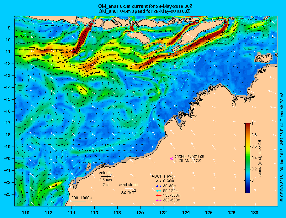Click the 'wind stress' label
286x218 pixels.
tap(128, 185)
